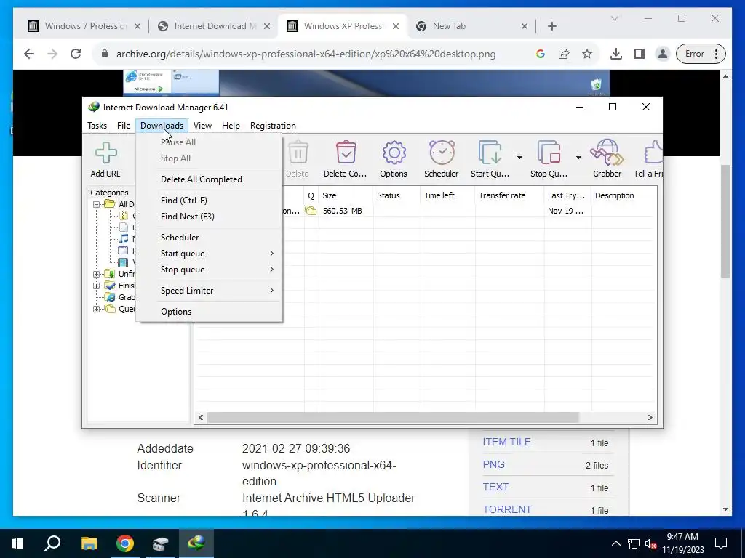Open the File menu
745x558 pixels.
pyautogui.click(x=124, y=125)
